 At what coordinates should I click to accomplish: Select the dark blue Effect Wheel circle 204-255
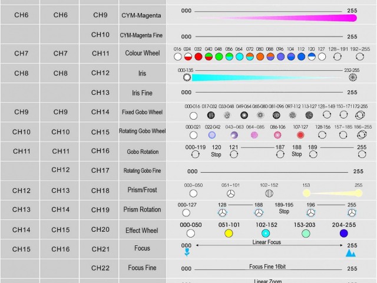[x=343, y=233]
